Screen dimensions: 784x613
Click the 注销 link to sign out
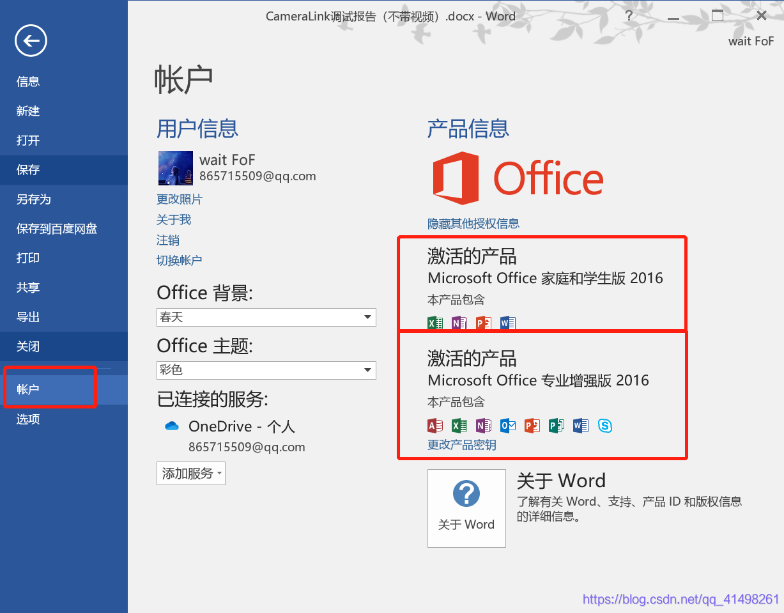(x=168, y=240)
